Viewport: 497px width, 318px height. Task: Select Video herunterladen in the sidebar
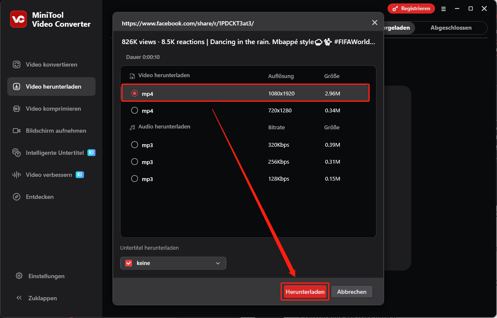(51, 86)
